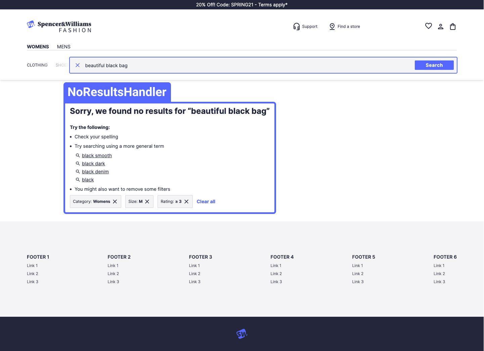Search suggestion black dark
Image resolution: width=484 pixels, height=351 pixels.
[93, 164]
